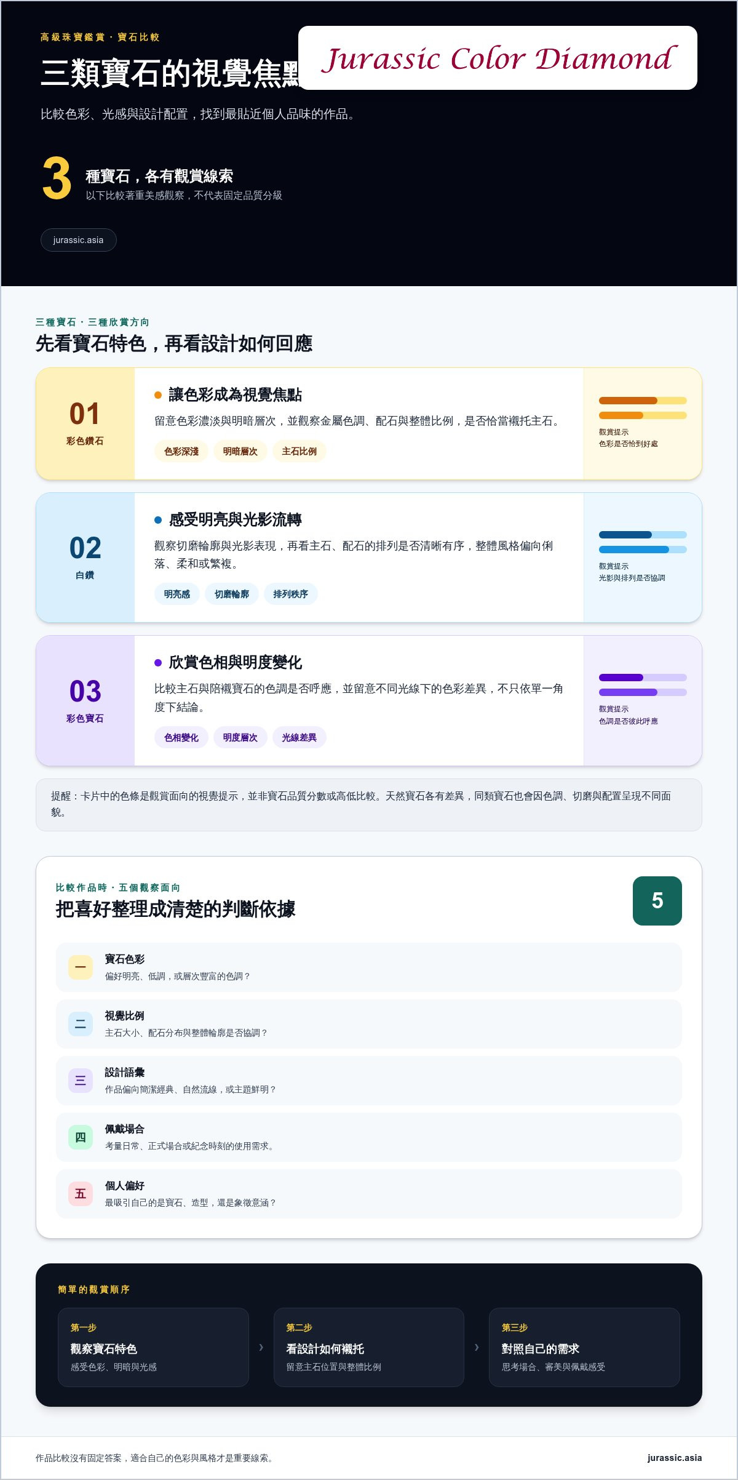Open the 第二步 看設計如何襯托 card
Screen dimensions: 738x1480
tap(369, 1347)
